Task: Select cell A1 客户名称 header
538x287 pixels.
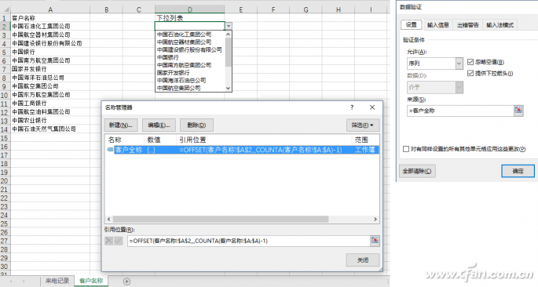Action: [50, 18]
